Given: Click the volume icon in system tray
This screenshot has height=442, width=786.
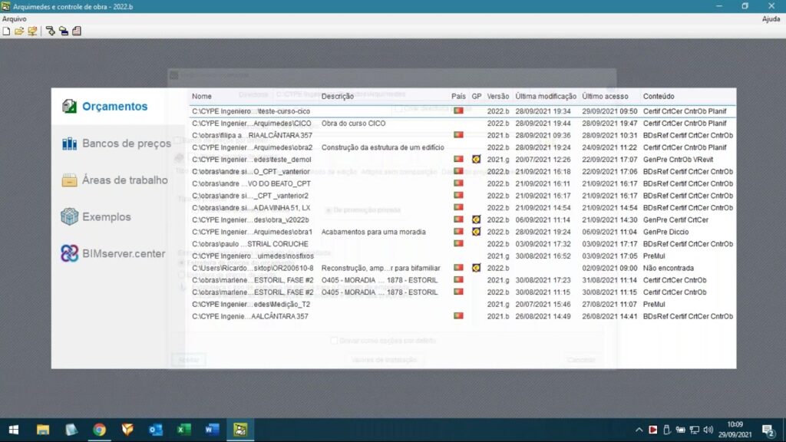Looking at the screenshot, I should pyautogui.click(x=708, y=429).
